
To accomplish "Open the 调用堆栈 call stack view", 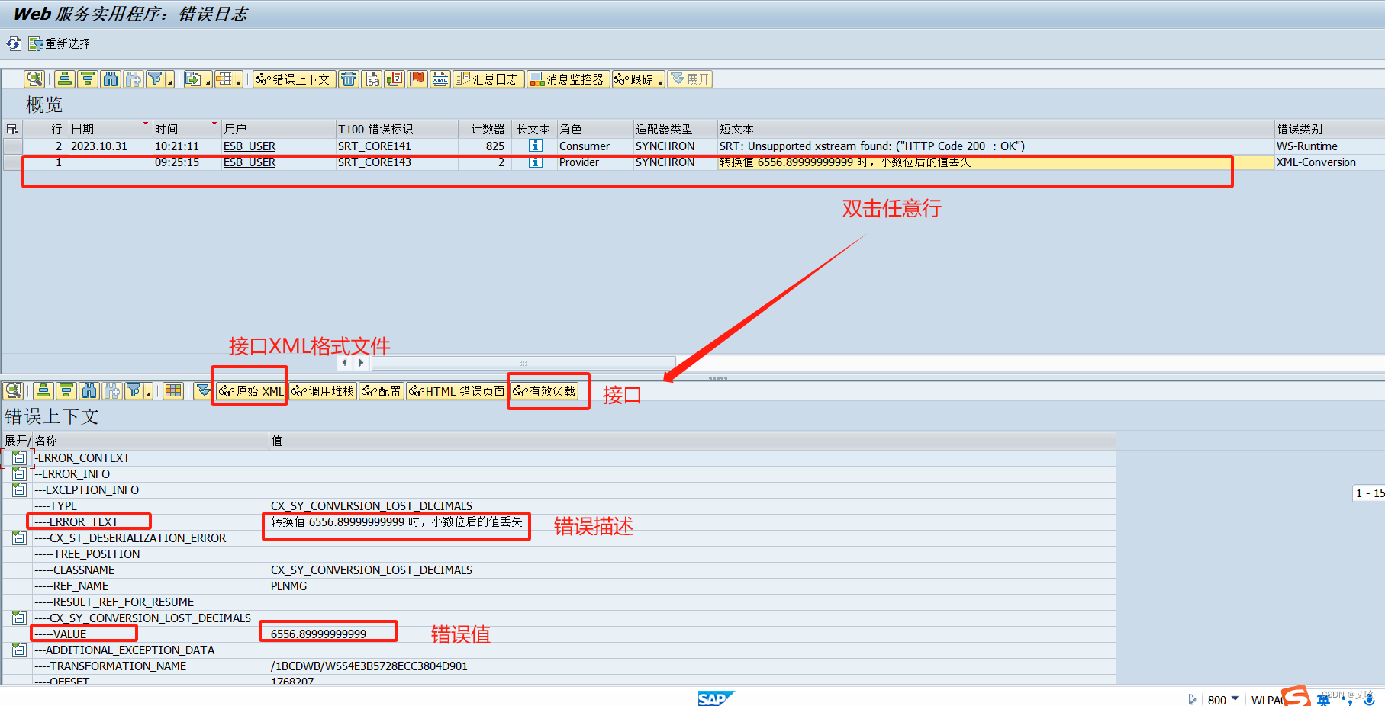I will [321, 390].
